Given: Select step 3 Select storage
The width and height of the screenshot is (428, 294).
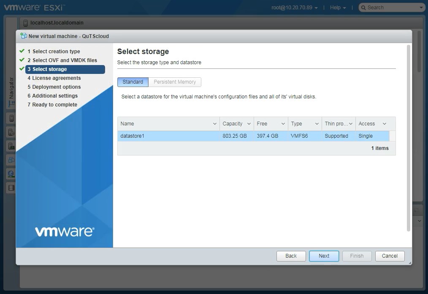Looking at the screenshot, I should (65, 69).
